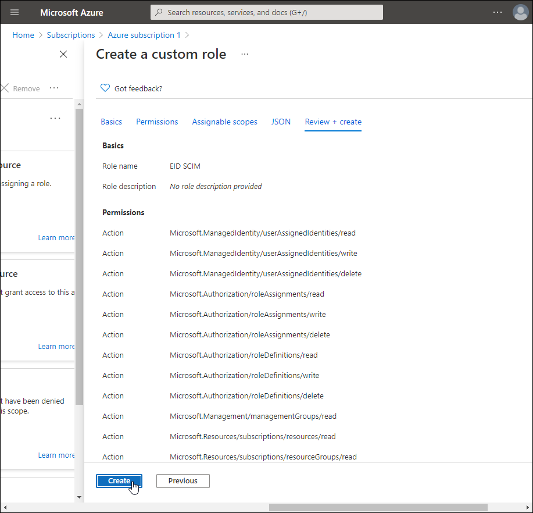Viewport: 533px width, 513px height.
Task: Open ellipsis next to Create a custom role
Action: pyautogui.click(x=245, y=54)
